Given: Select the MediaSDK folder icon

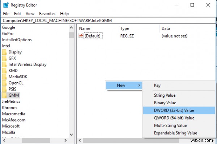Looking at the screenshot, I should click(4, 77).
